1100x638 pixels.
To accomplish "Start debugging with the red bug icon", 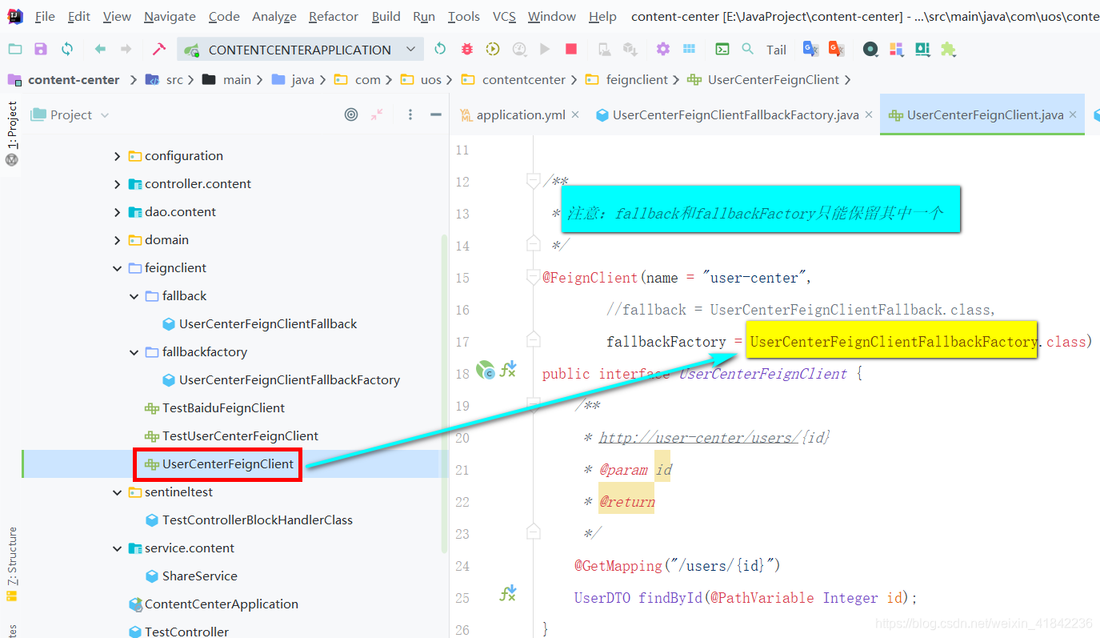I will pyautogui.click(x=467, y=50).
